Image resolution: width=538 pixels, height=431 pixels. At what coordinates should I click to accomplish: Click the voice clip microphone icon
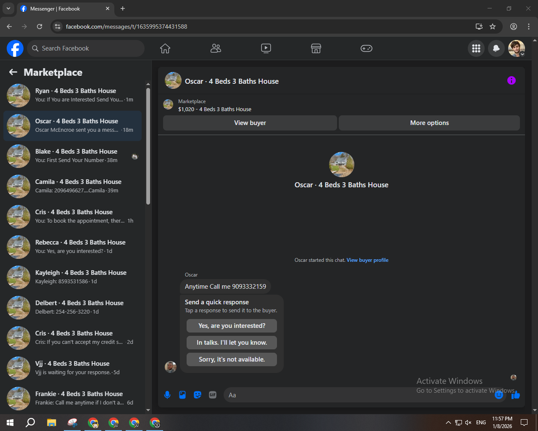click(167, 395)
